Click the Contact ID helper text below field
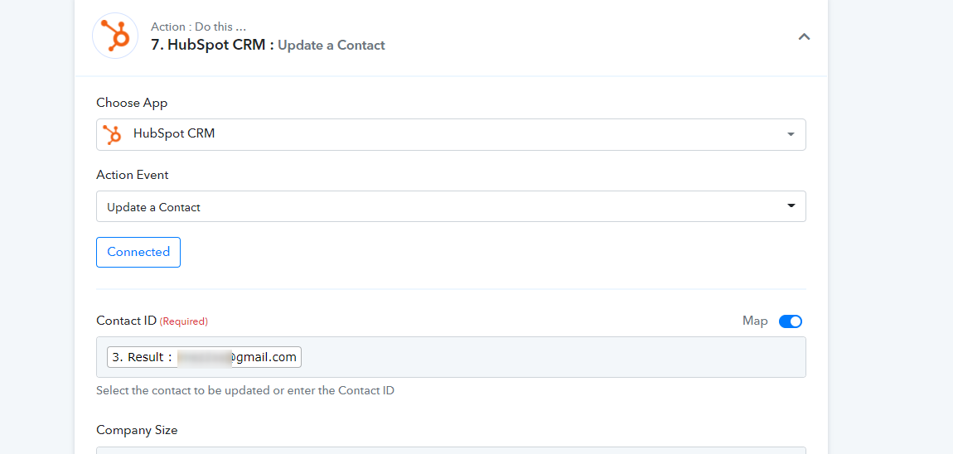Screen dimensions: 953x454 tap(245, 390)
